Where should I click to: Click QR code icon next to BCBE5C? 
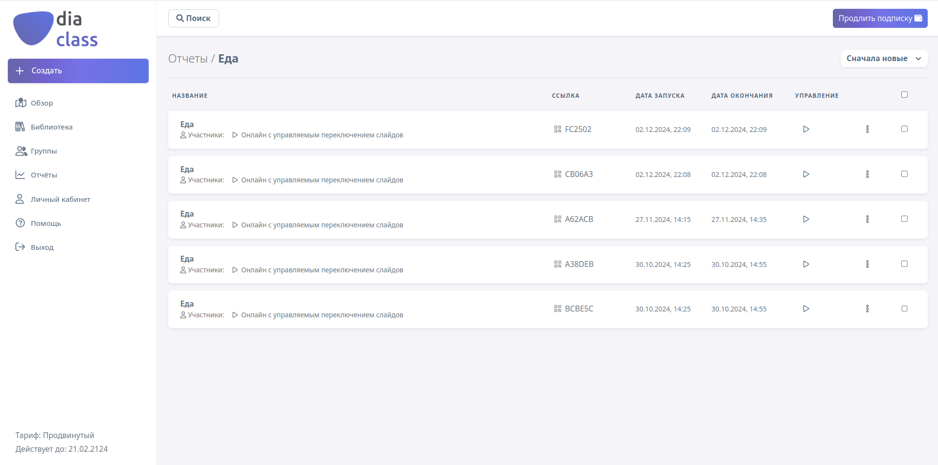558,309
